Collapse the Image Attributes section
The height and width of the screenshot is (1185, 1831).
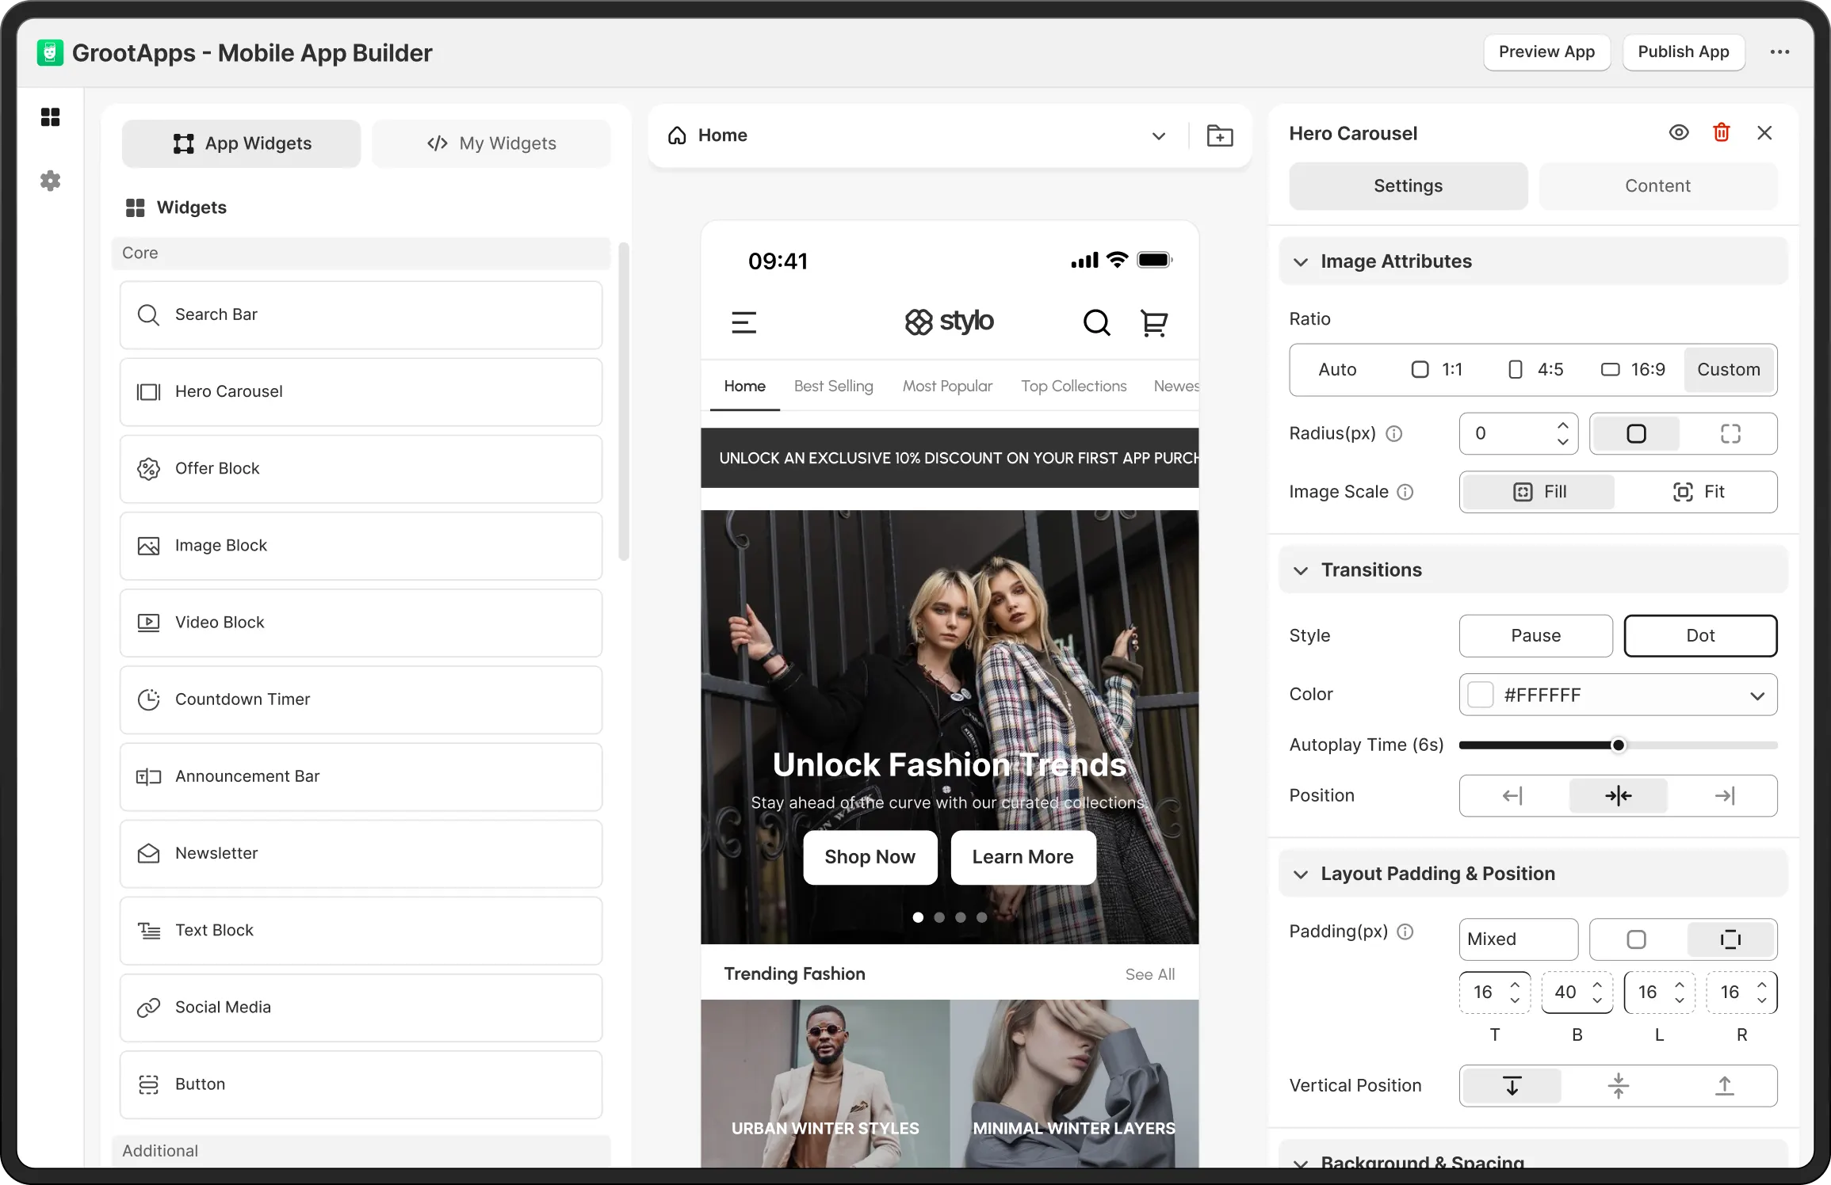[x=1301, y=261]
